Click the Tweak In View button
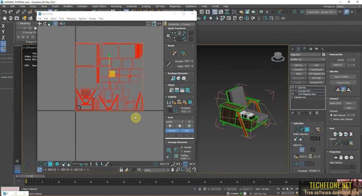 (343, 82)
